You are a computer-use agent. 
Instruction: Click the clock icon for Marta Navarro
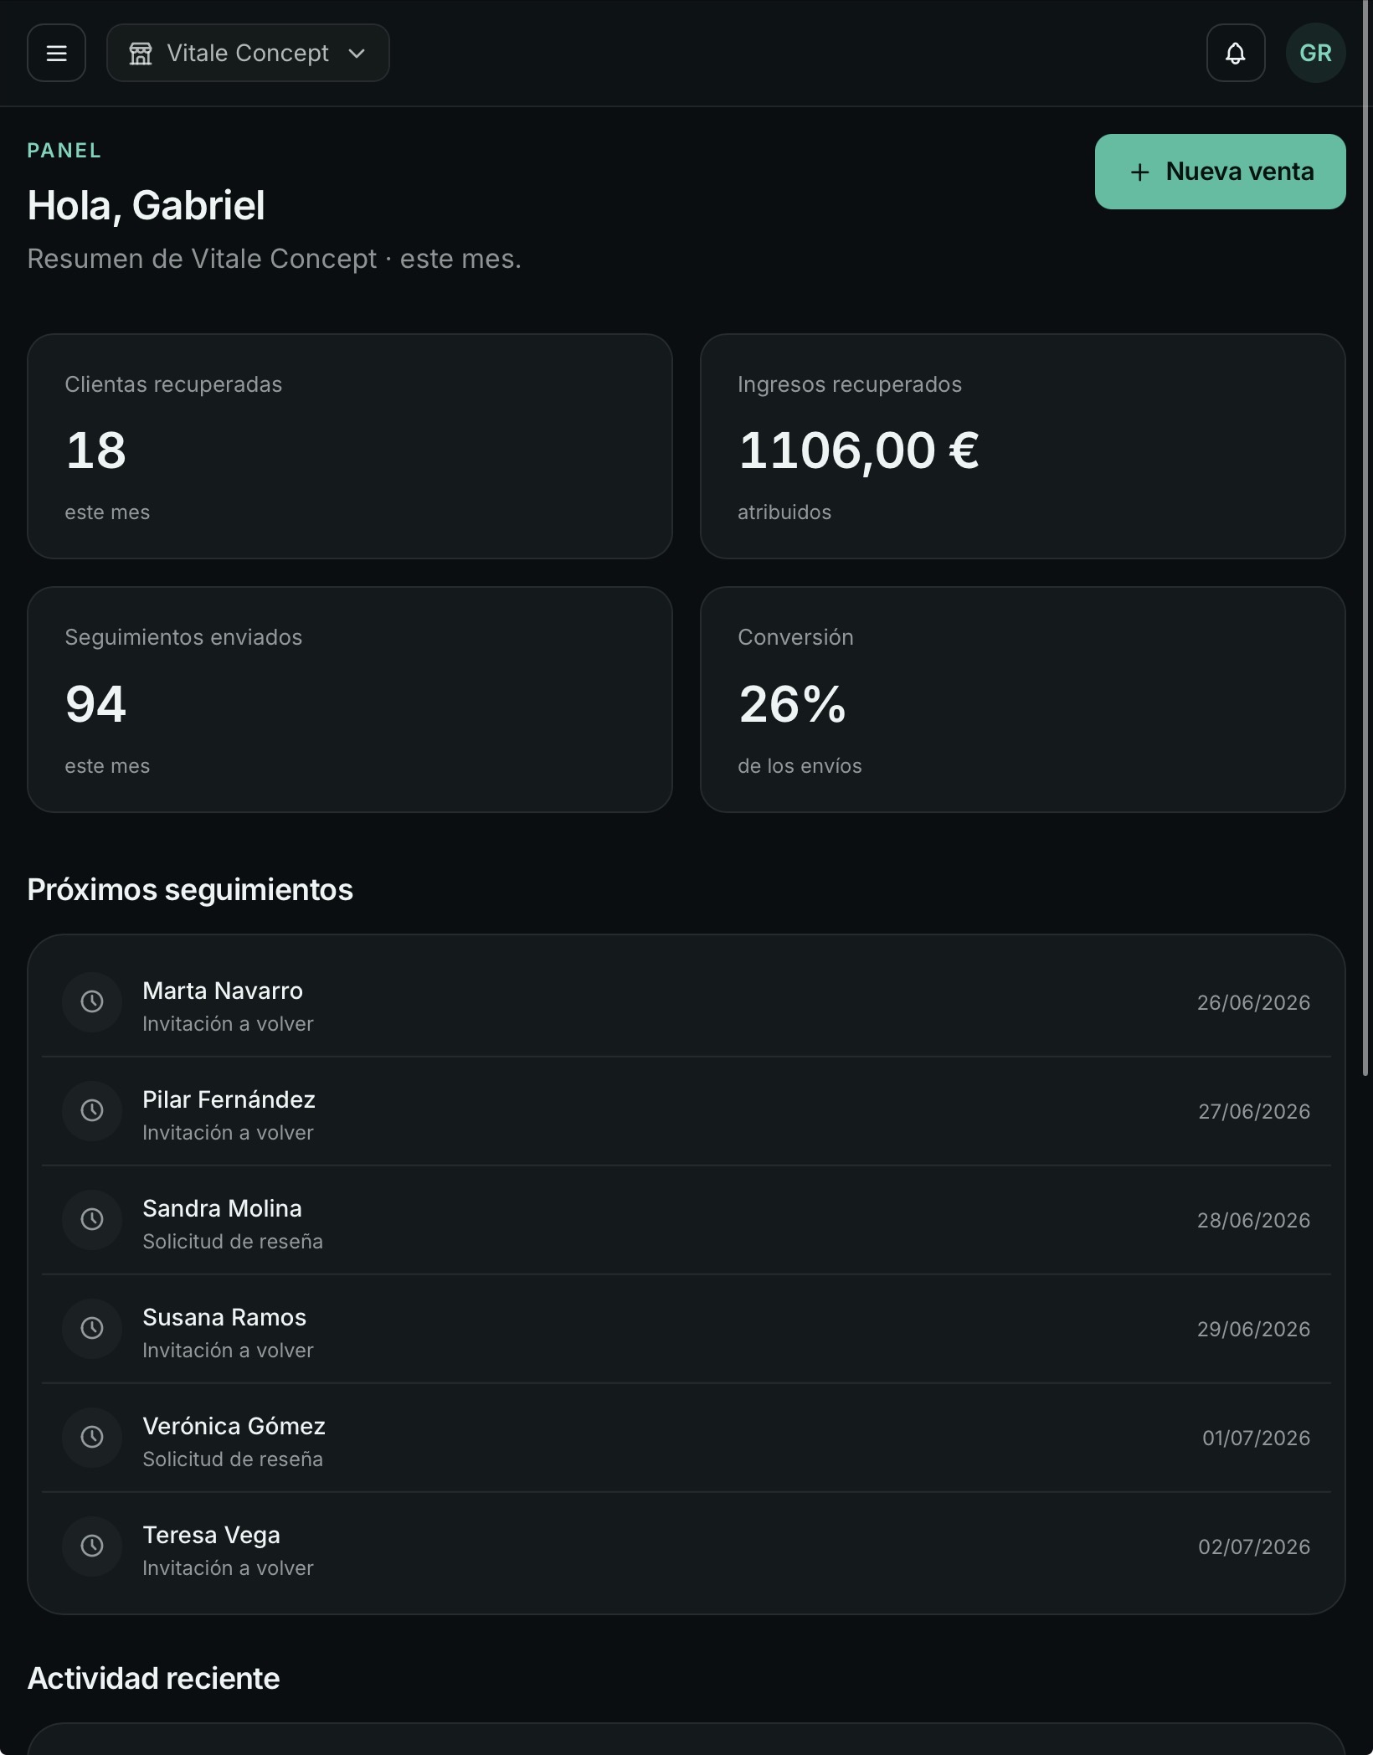(92, 1001)
